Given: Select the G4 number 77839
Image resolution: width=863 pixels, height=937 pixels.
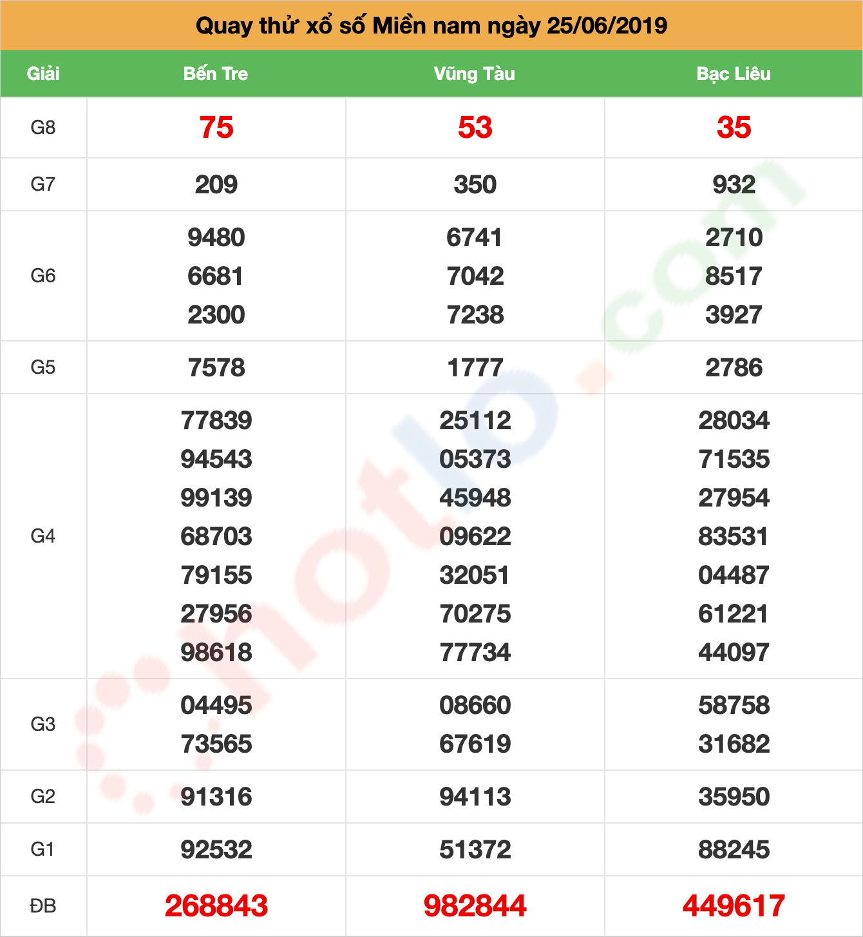Looking at the screenshot, I should pyautogui.click(x=216, y=421).
